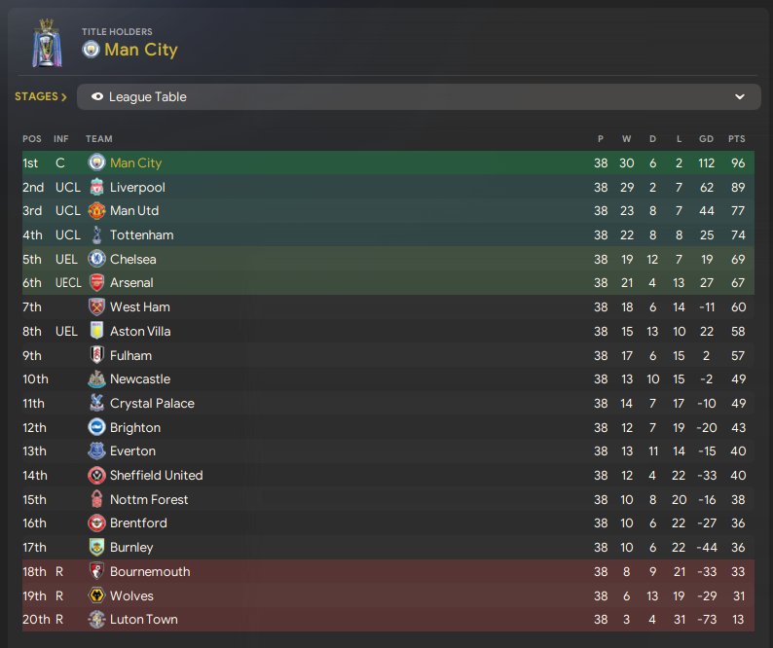Click the Man City crest in title holders
773x648 pixels.
[x=92, y=50]
